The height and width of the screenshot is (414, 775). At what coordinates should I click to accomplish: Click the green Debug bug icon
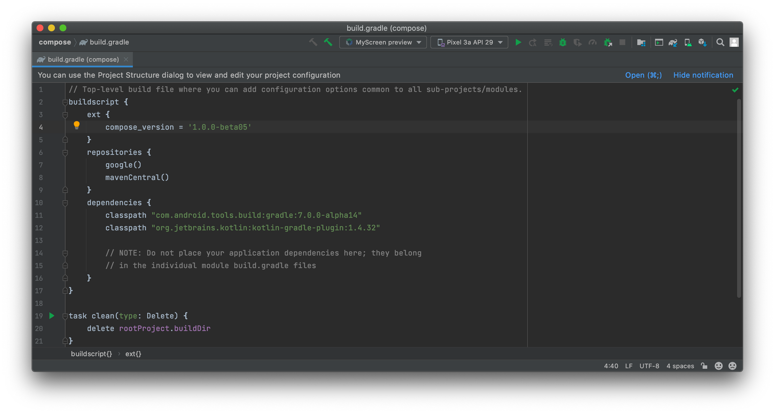tap(563, 42)
